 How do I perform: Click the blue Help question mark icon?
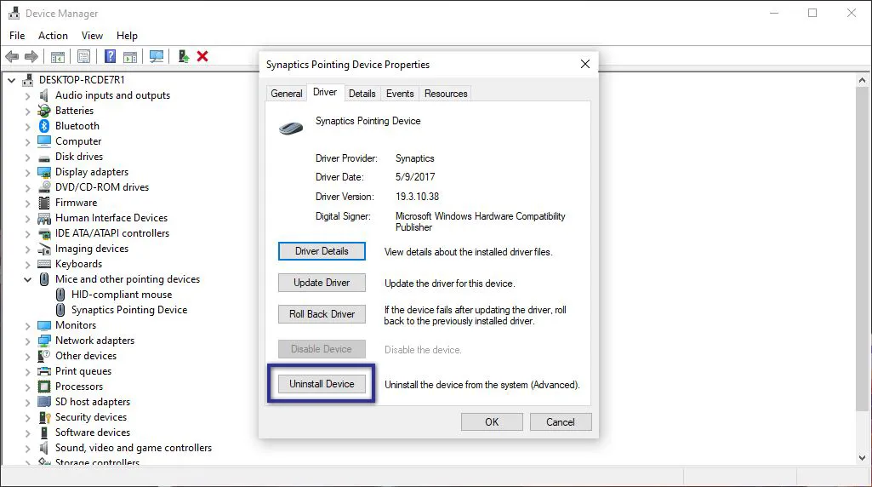pyautogui.click(x=110, y=56)
